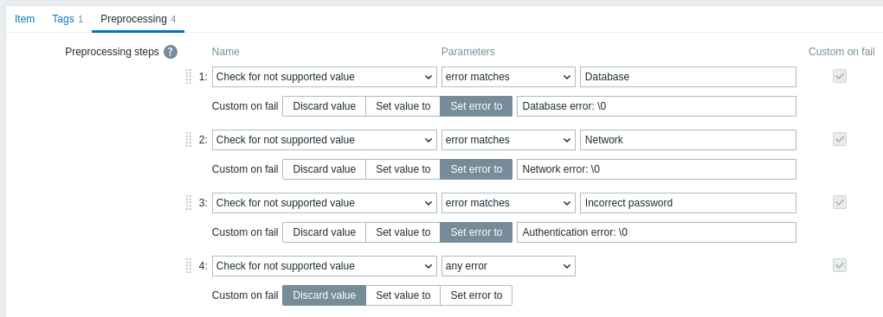
Task: Open the 'any error' dropdown in step 4
Action: click(x=508, y=266)
